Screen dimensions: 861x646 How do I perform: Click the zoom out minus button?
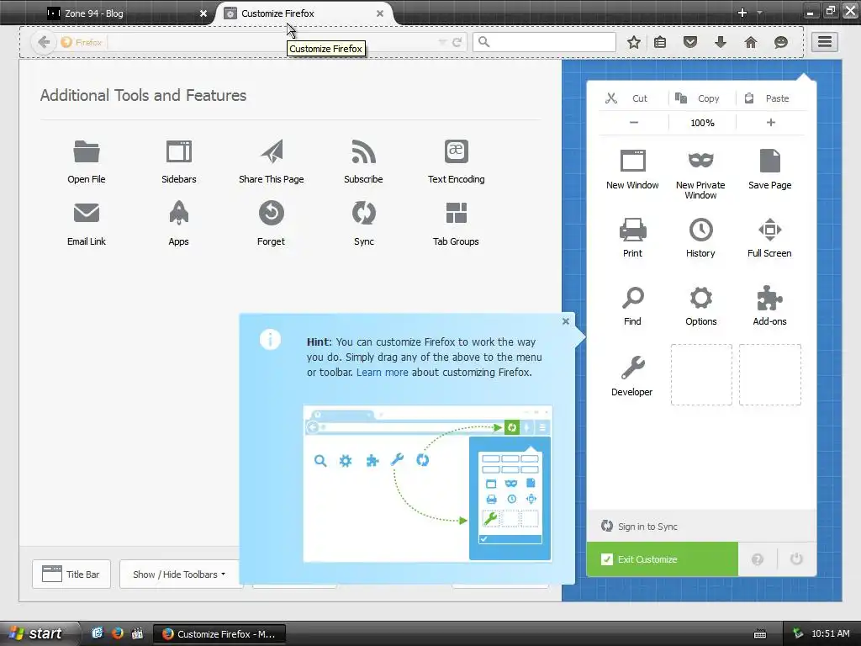634,123
